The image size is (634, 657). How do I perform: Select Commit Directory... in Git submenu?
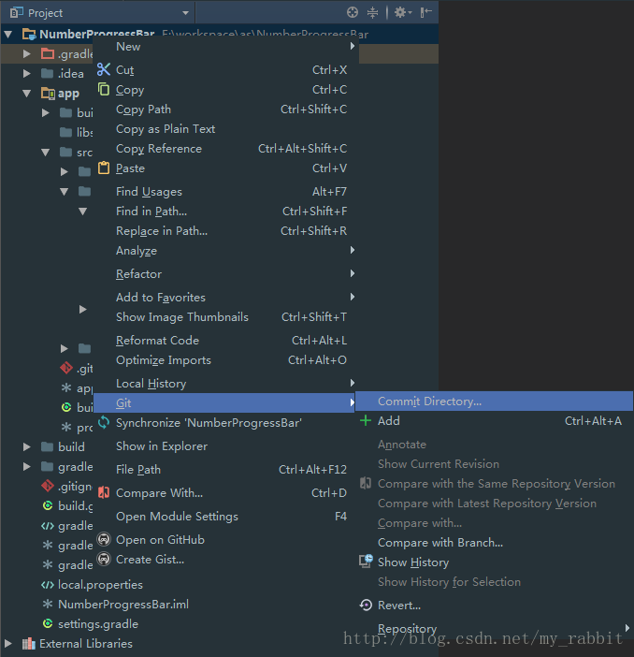pos(494,401)
